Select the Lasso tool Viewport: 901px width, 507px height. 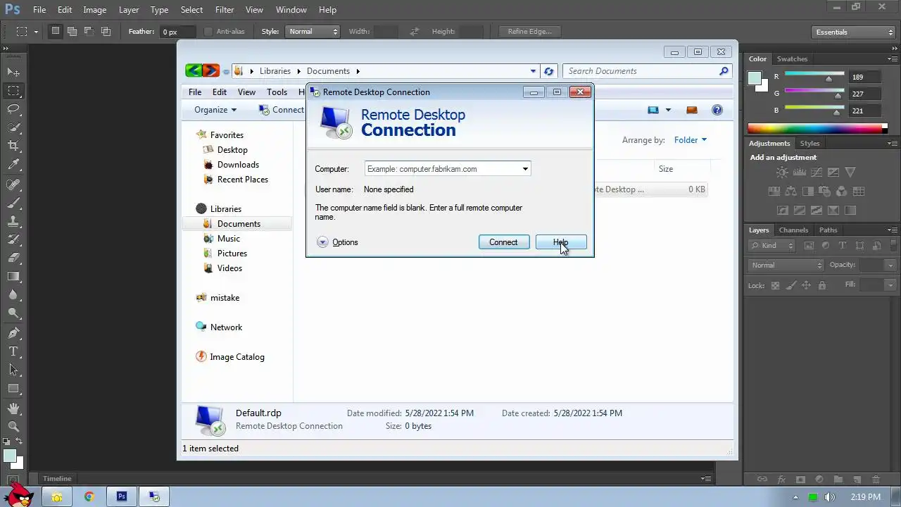point(13,109)
